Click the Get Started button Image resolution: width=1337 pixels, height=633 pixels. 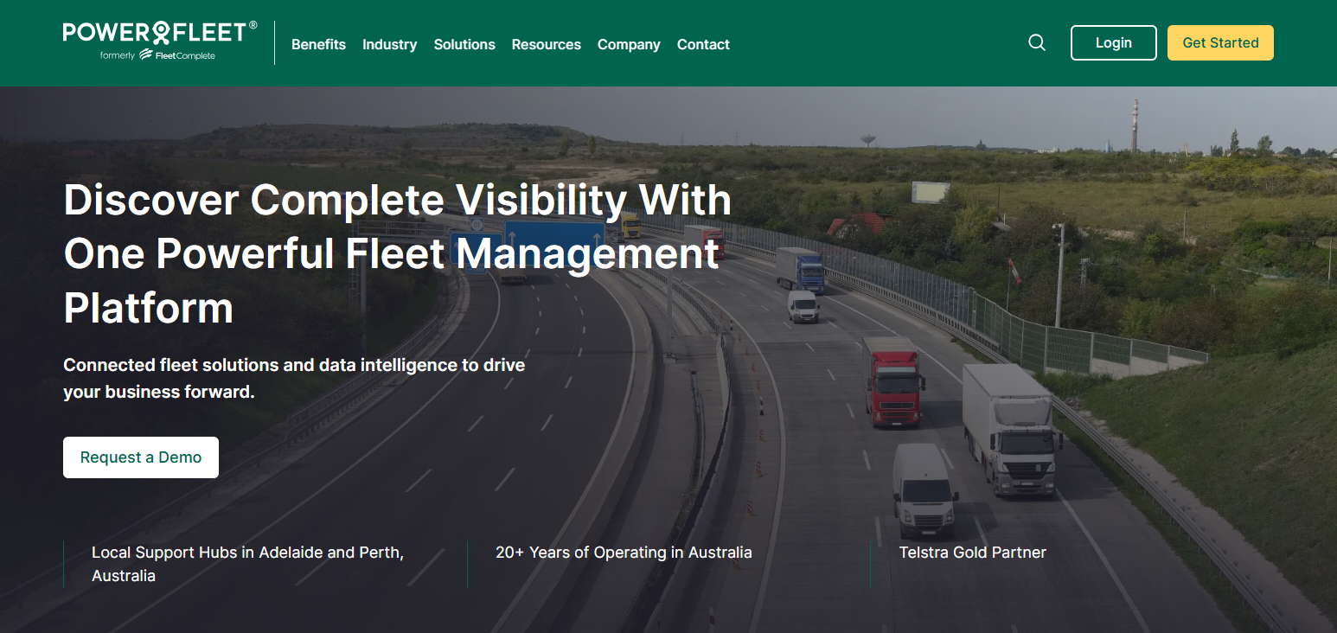1220,42
